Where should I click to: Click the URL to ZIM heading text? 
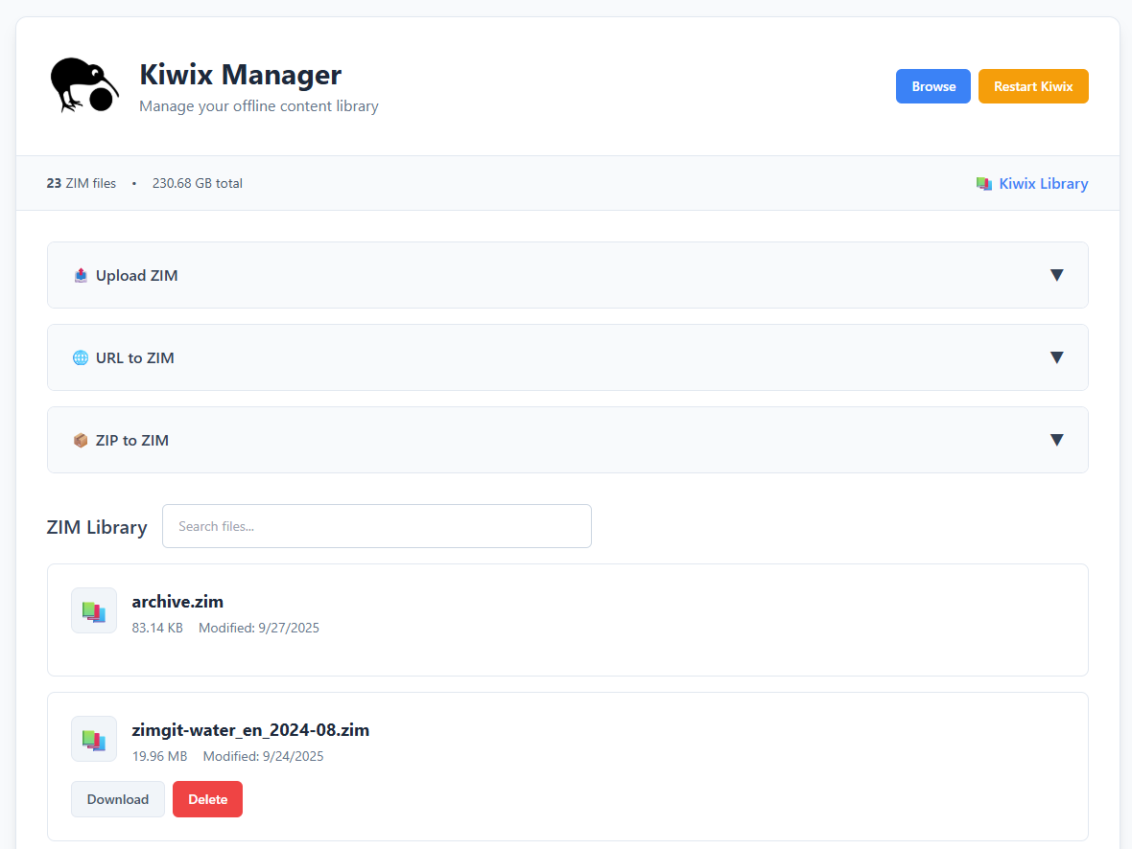point(135,357)
